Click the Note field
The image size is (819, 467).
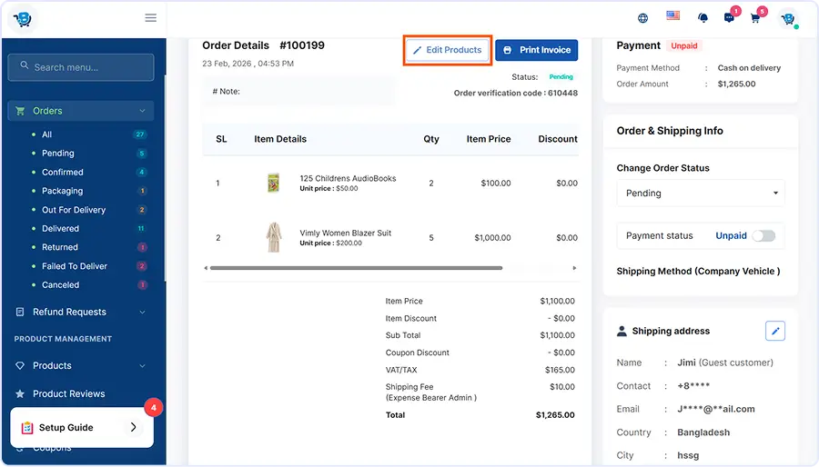click(x=298, y=91)
